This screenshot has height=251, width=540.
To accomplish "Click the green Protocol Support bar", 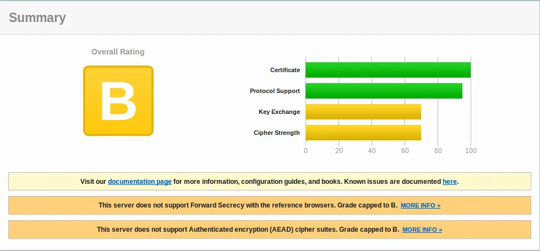I will tap(384, 91).
